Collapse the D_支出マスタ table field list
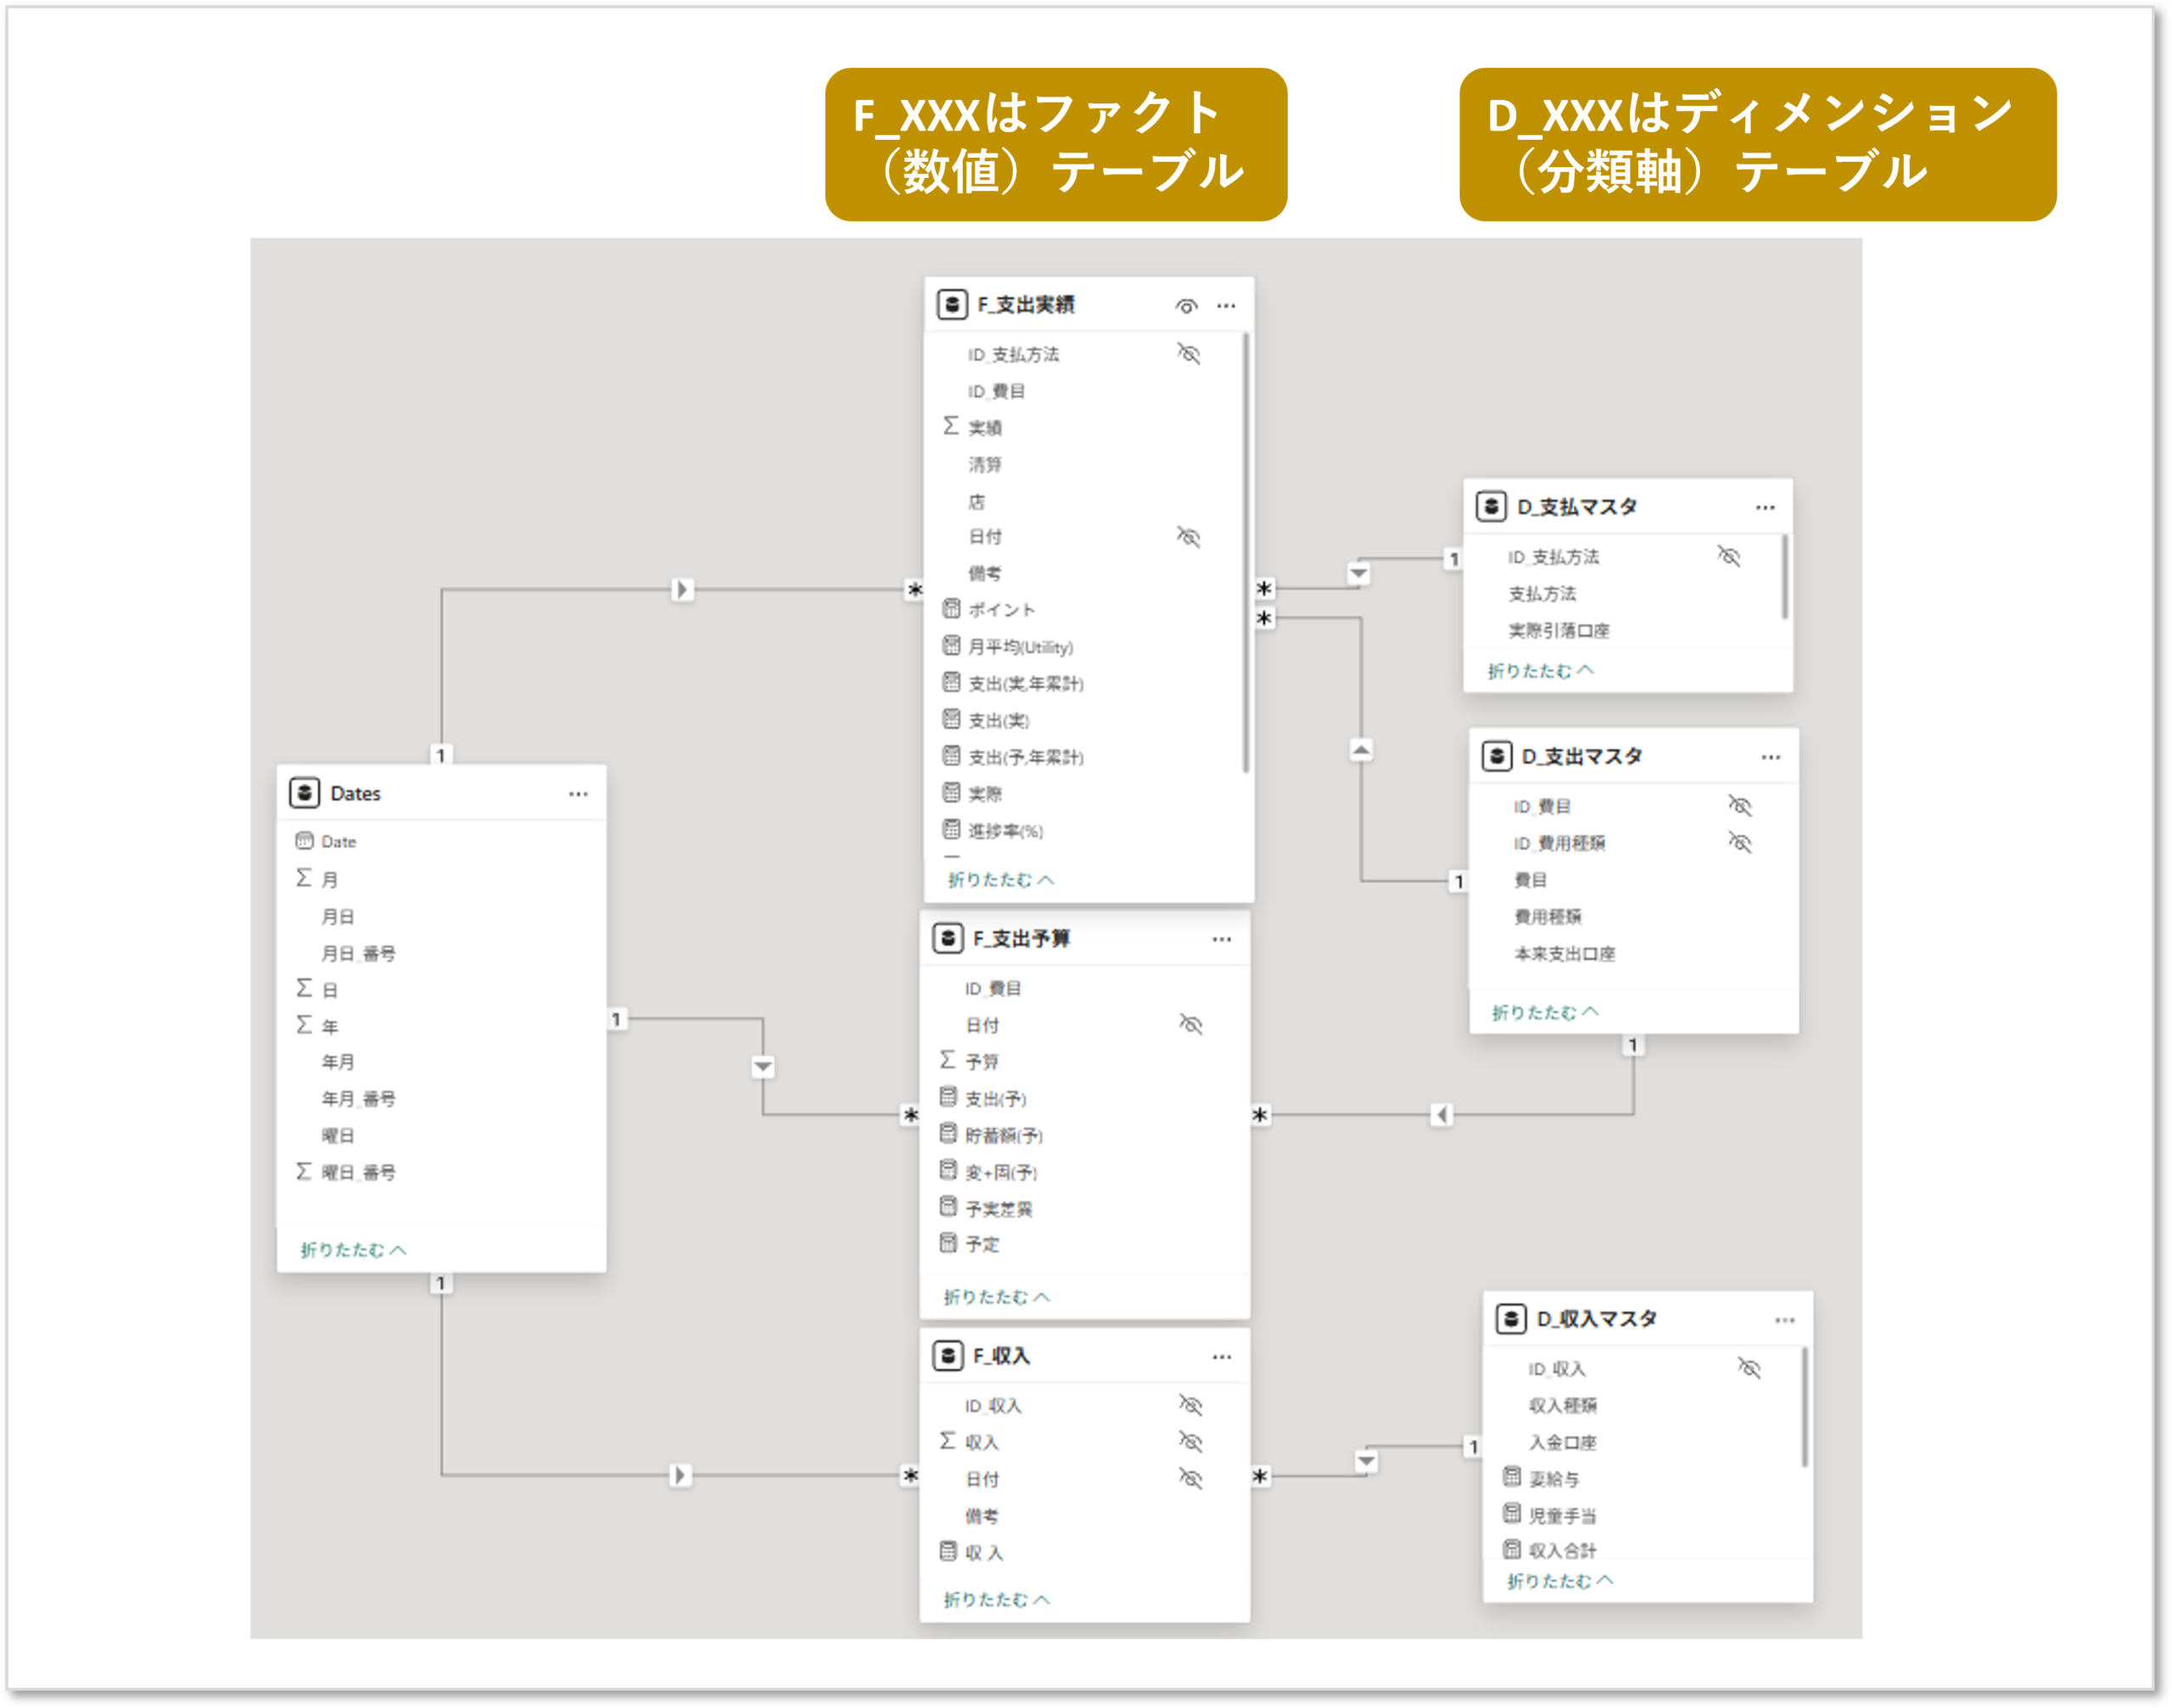The width and height of the screenshot is (2172, 1708). click(1545, 1013)
